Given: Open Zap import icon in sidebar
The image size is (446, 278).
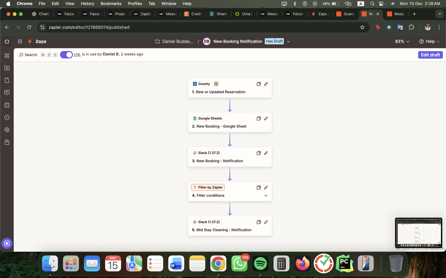Looking at the screenshot, I should point(7,68).
